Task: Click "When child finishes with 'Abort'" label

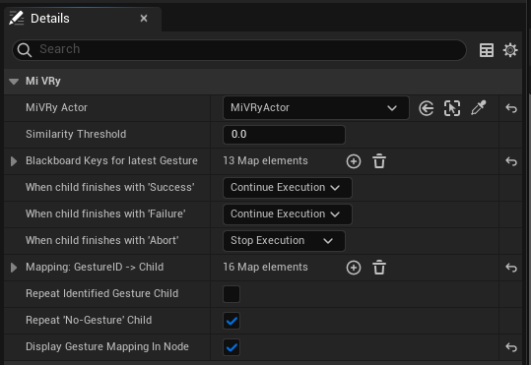Action: (101, 240)
